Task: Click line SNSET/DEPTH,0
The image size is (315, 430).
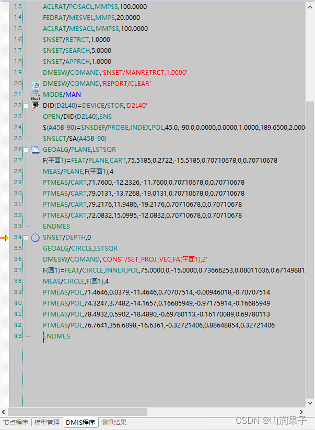Action: [x=67, y=237]
